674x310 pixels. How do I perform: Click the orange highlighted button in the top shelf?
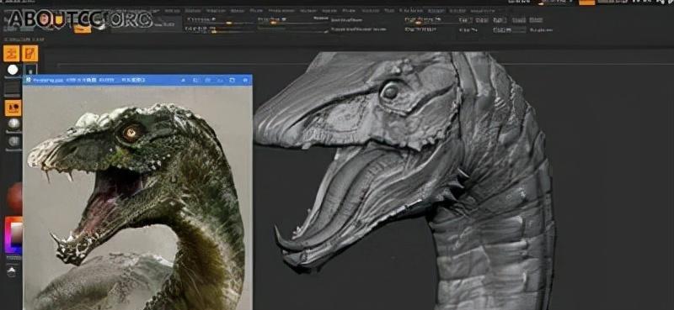click(x=82, y=29)
